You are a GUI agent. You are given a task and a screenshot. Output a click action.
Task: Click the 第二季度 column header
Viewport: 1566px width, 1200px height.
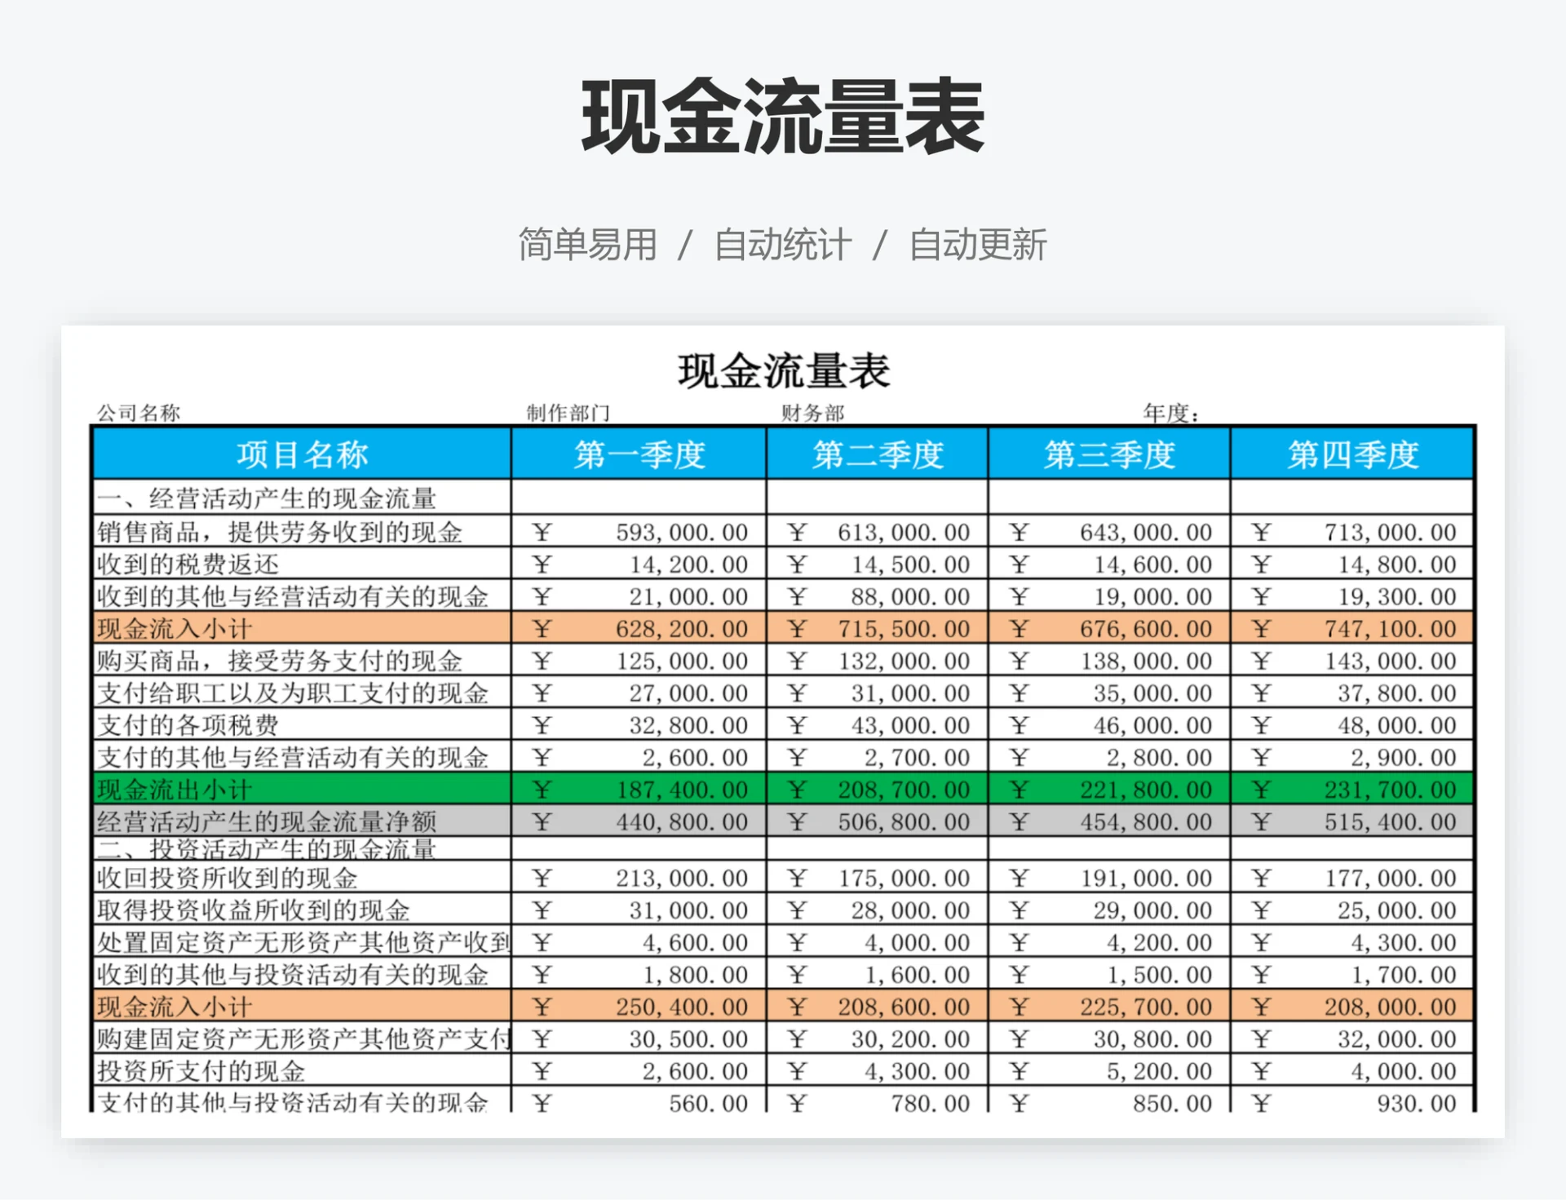pos(877,454)
